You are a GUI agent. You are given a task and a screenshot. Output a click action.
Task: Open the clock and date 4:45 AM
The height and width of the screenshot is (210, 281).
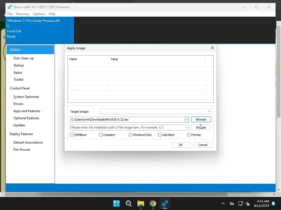point(262,203)
